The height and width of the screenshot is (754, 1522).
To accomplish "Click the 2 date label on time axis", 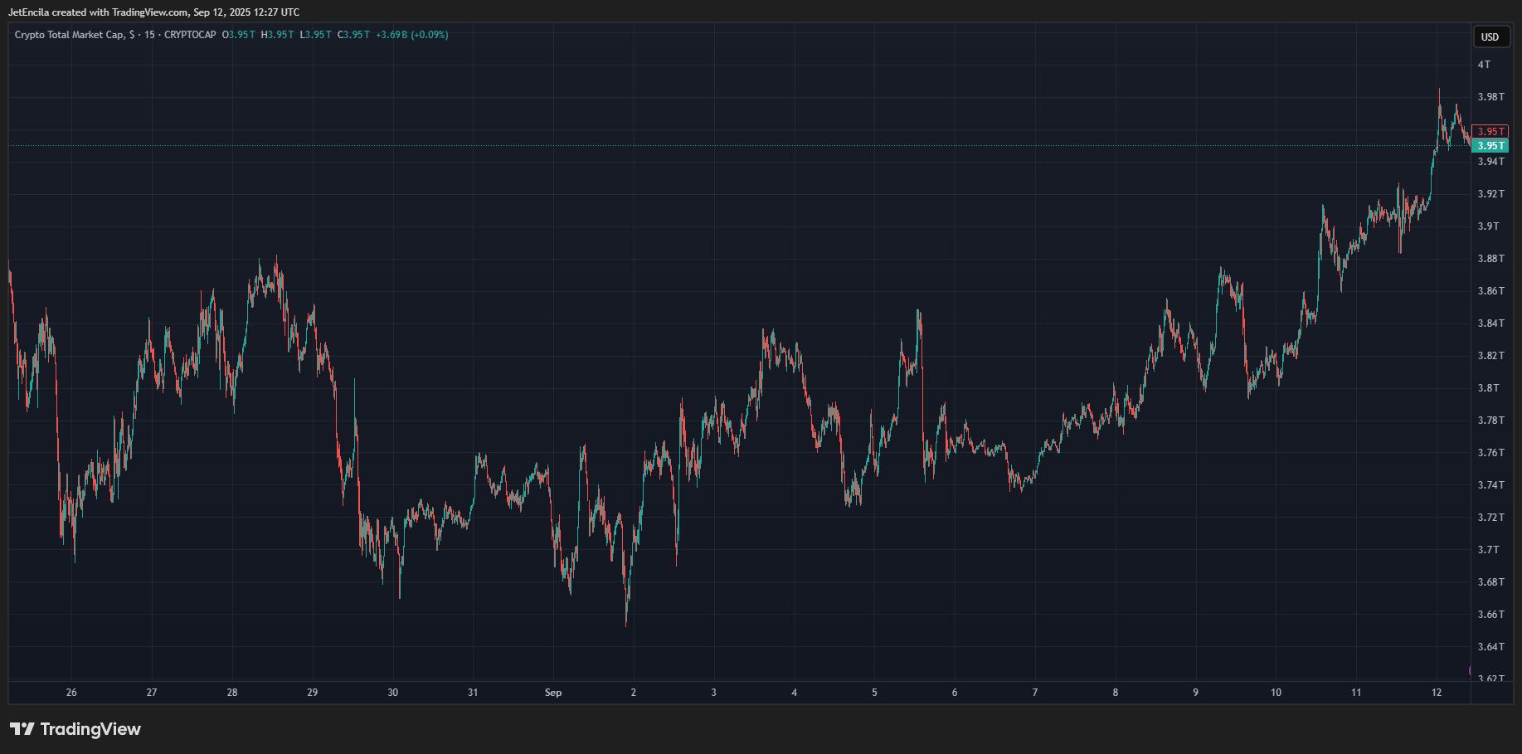I will (634, 693).
